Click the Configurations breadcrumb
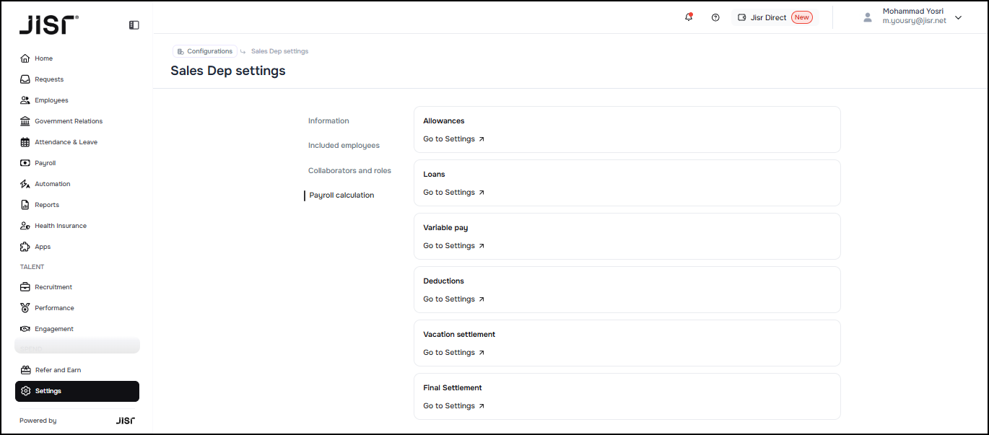Viewport: 989px width, 435px height. [x=205, y=51]
